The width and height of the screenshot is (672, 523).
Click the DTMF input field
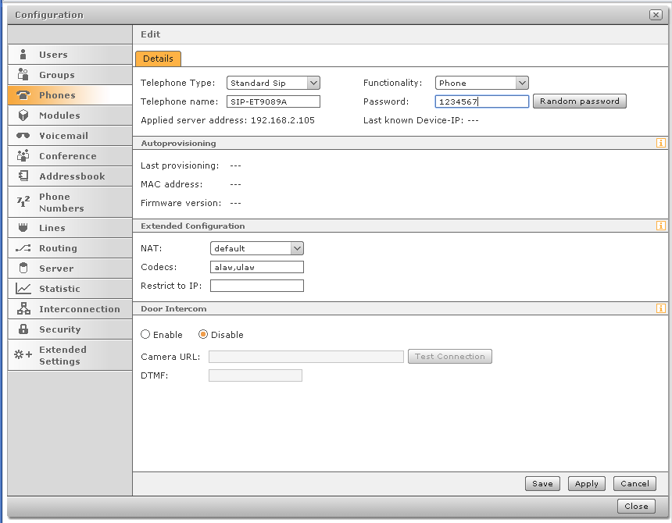click(x=255, y=375)
